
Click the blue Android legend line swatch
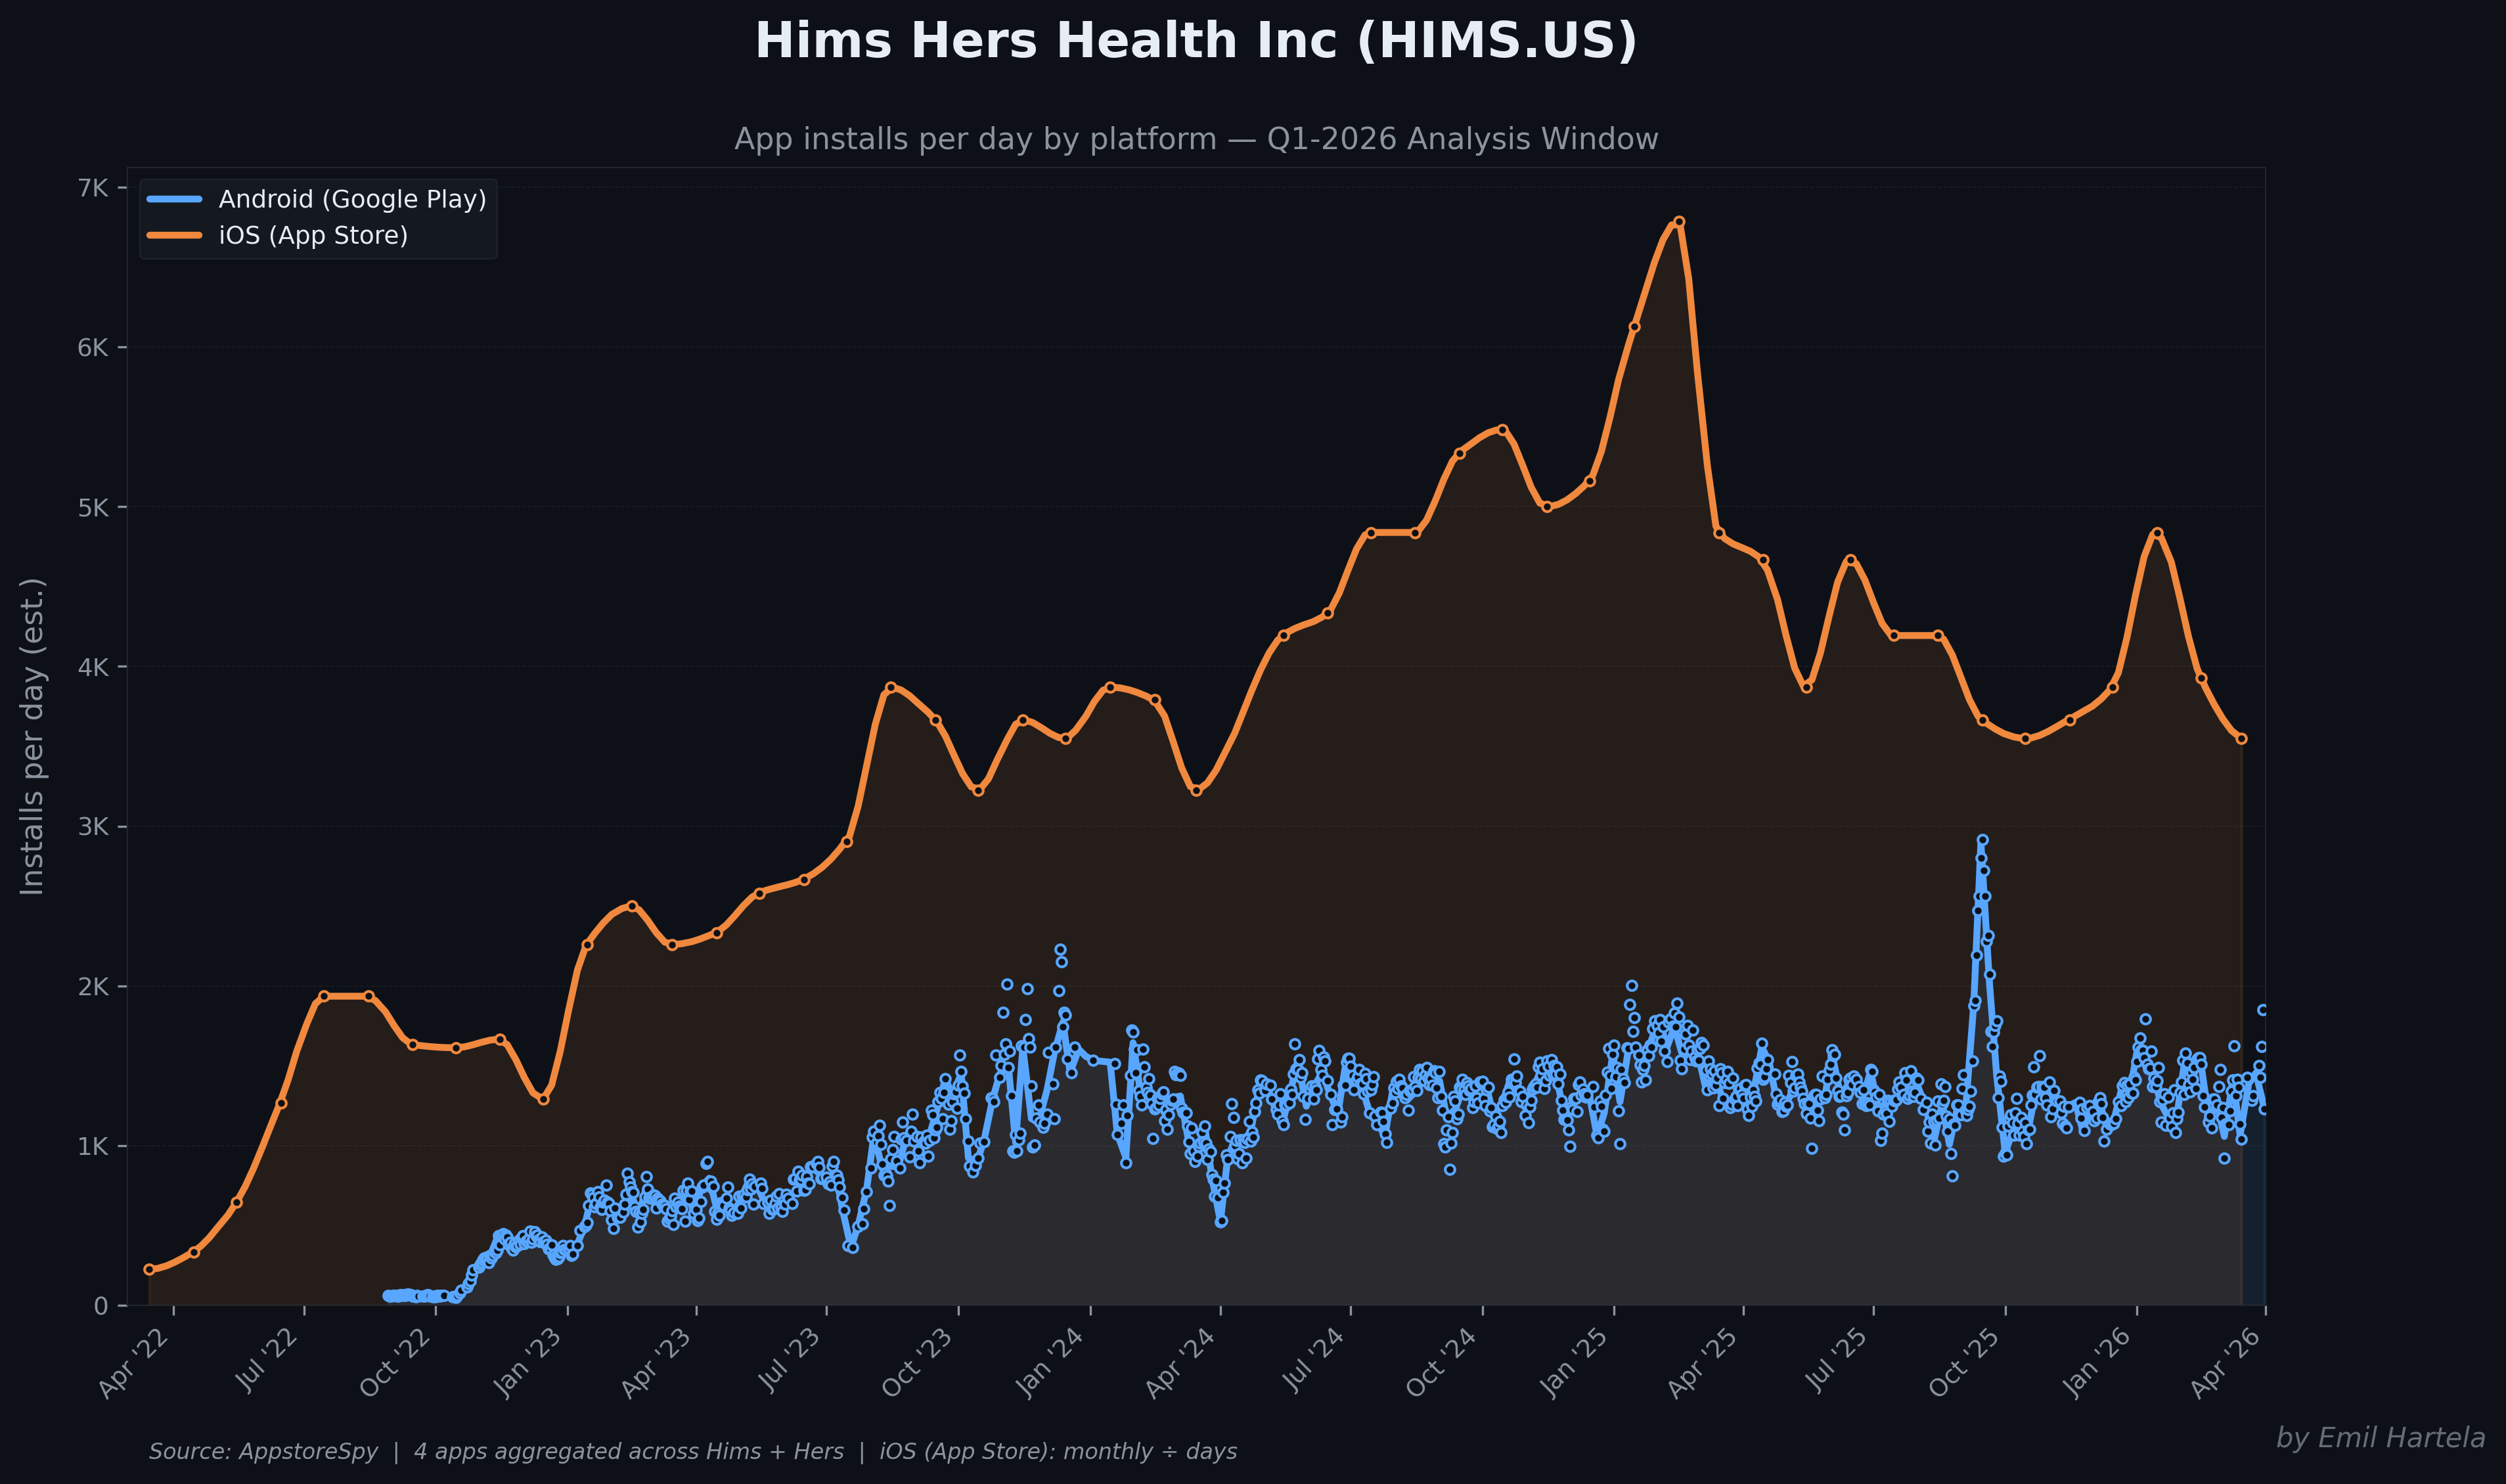(174, 199)
